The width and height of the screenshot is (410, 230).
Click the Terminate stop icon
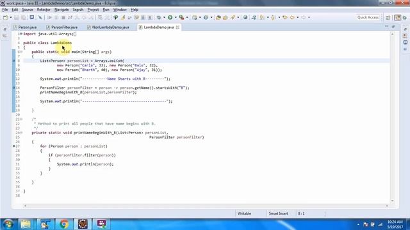coord(63,17)
